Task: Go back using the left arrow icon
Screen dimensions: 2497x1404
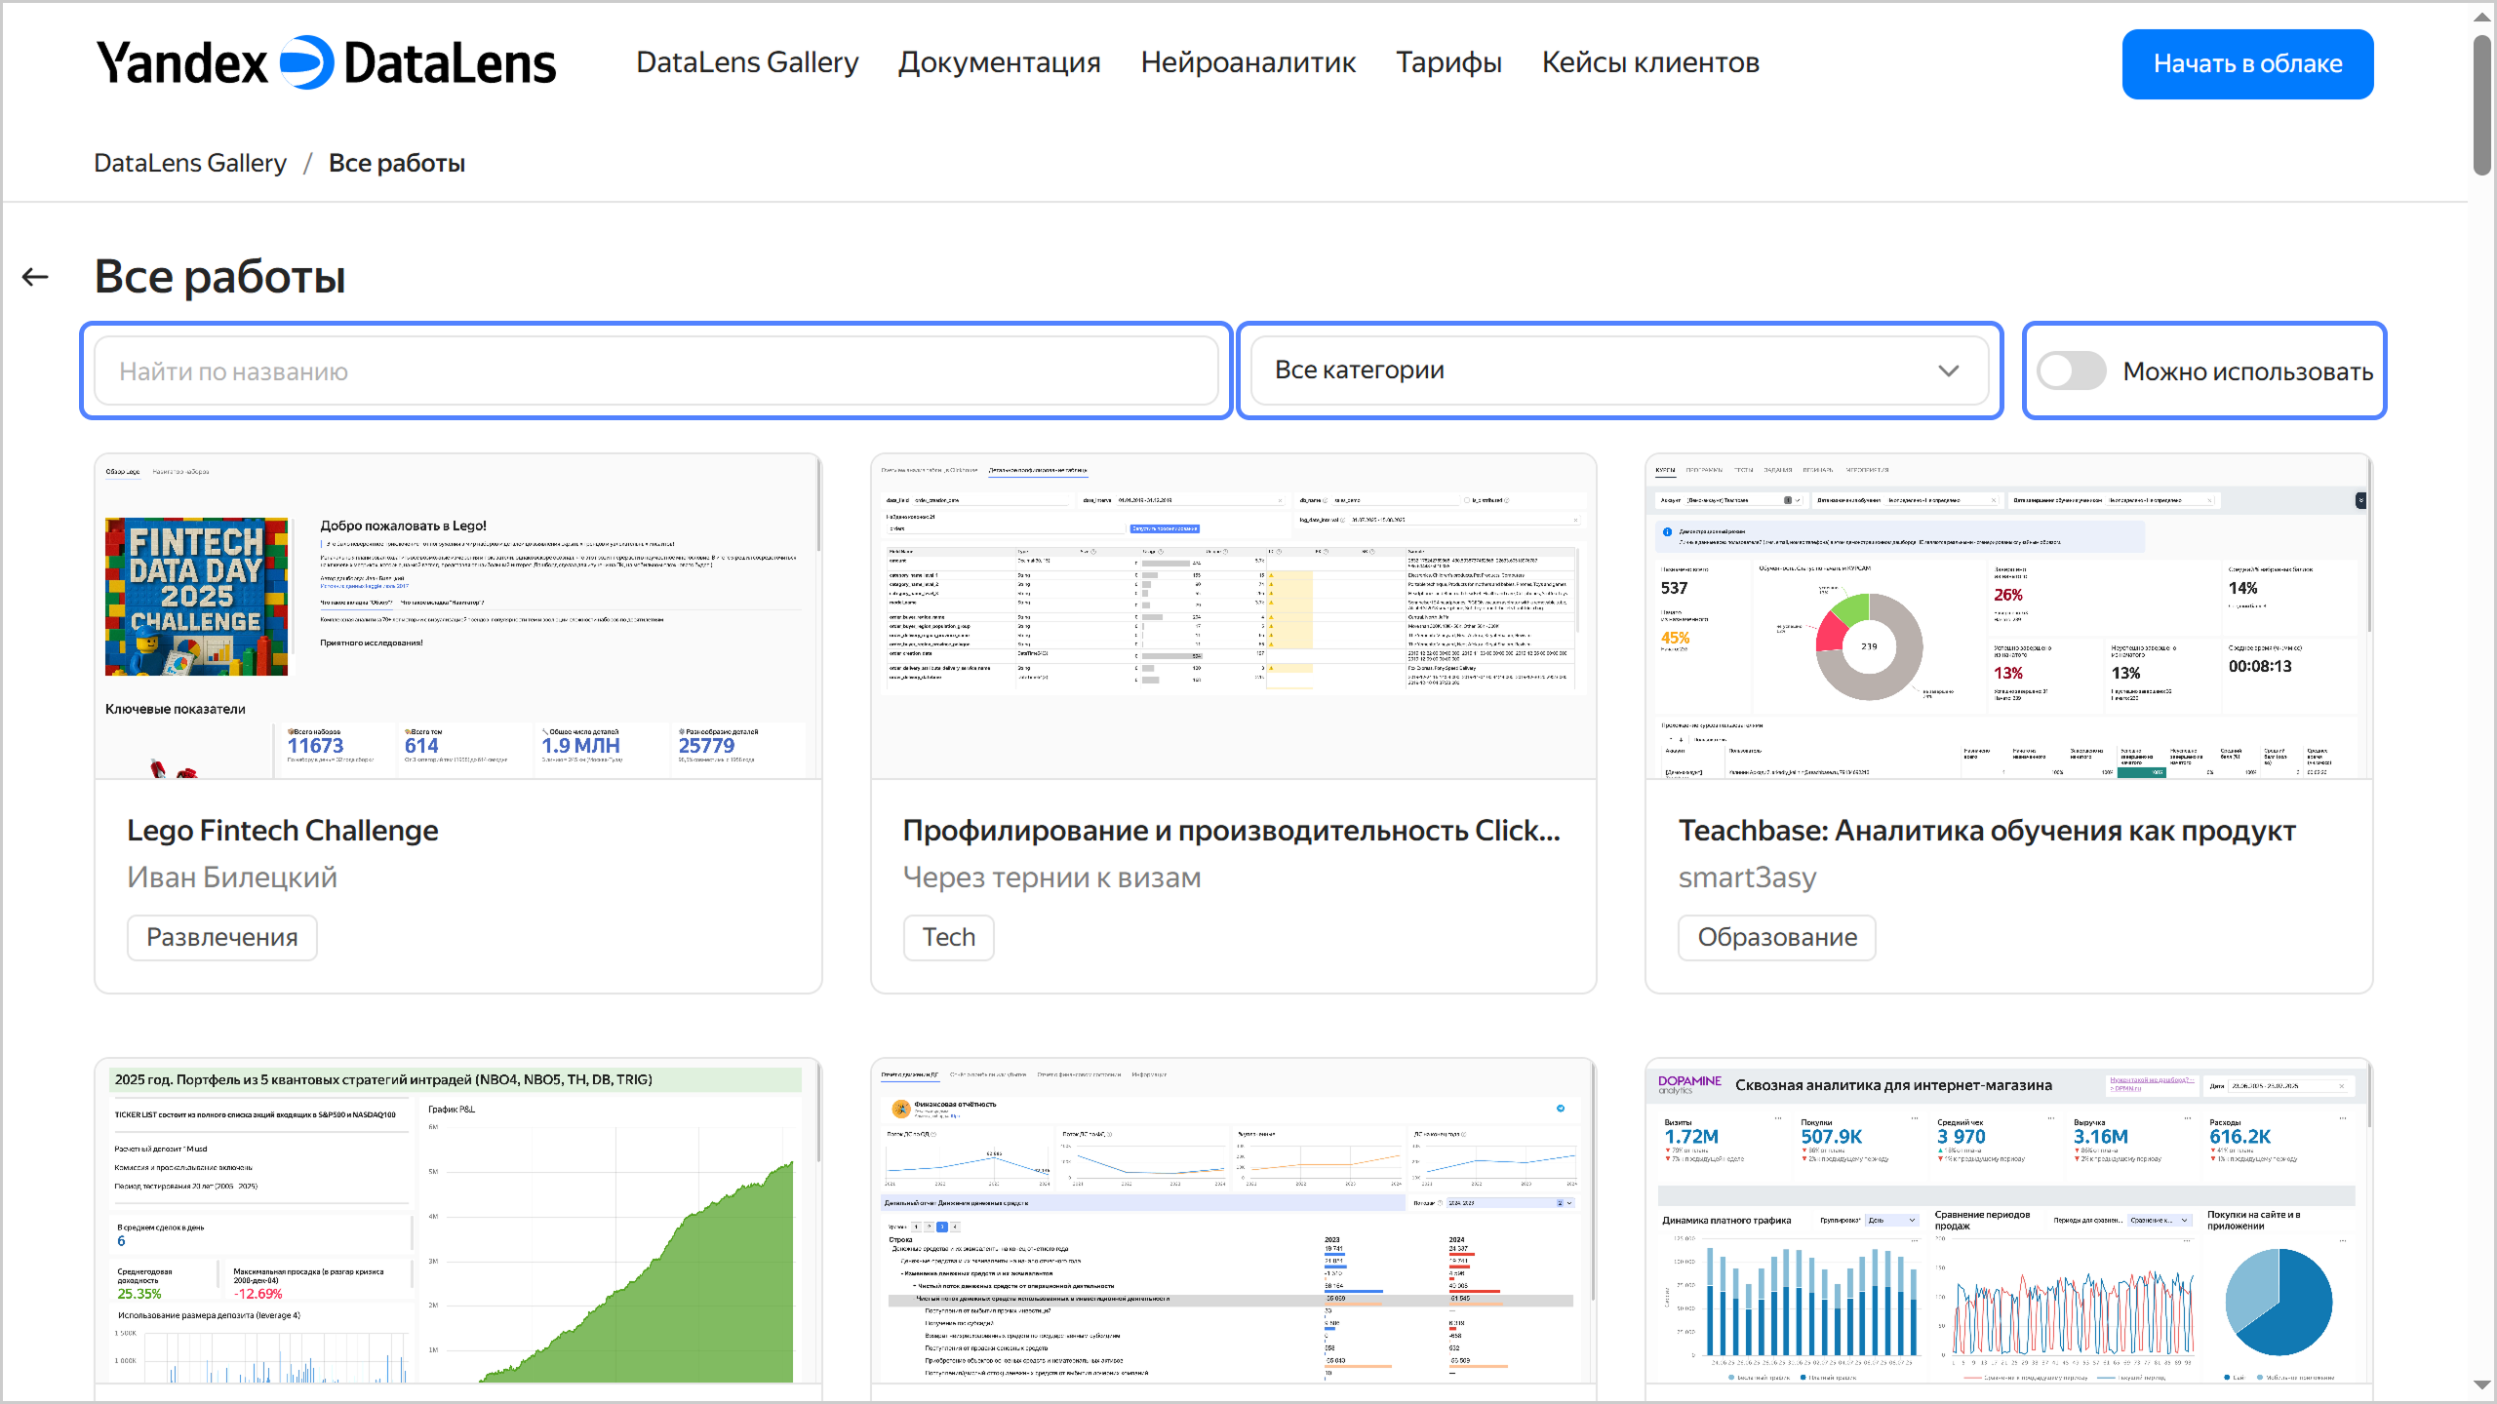Action: click(x=35, y=277)
